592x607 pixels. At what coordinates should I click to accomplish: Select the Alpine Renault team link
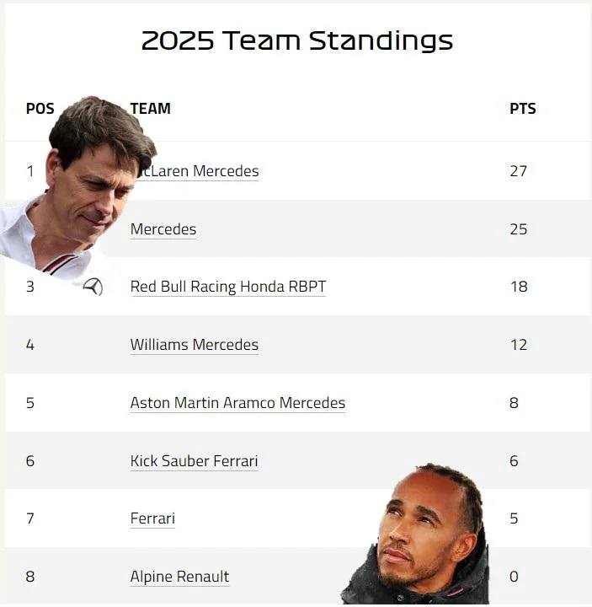[179, 577]
